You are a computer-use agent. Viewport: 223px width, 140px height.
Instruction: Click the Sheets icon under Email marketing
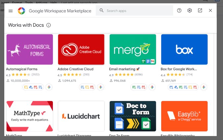point(134,87)
